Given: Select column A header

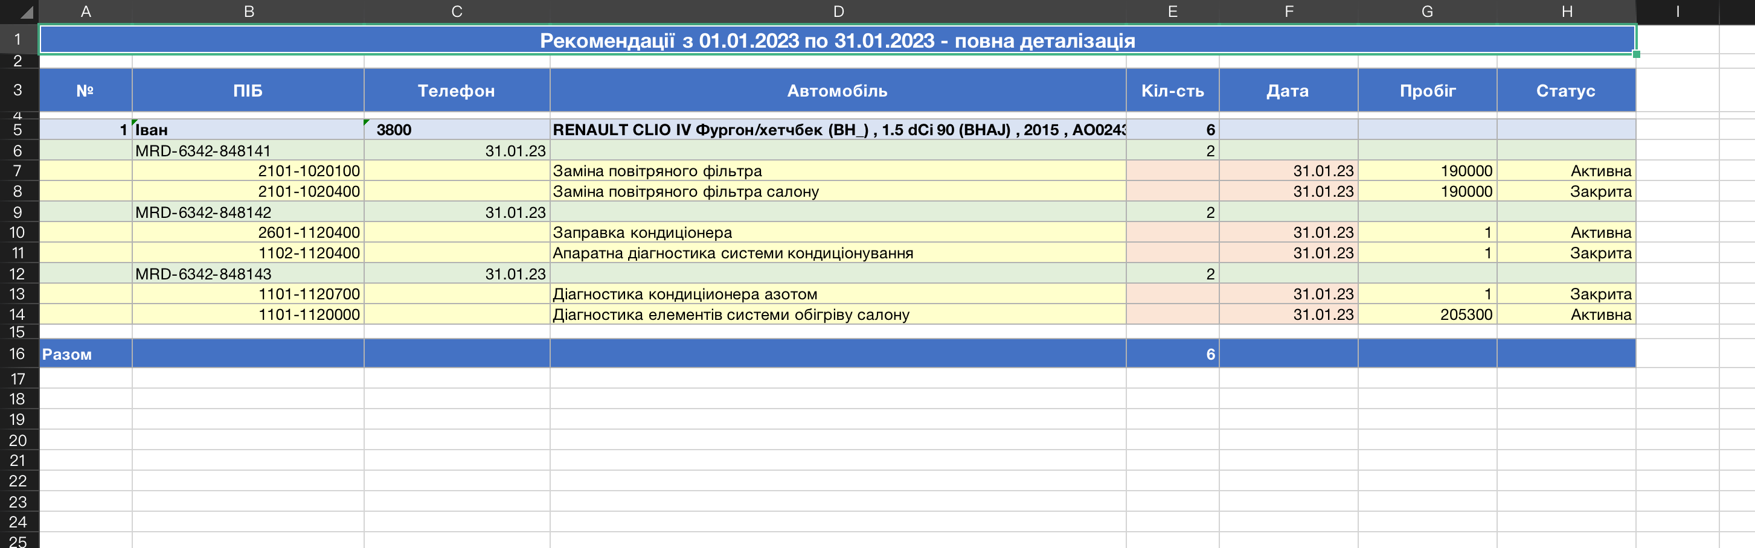Looking at the screenshot, I should click(86, 11).
